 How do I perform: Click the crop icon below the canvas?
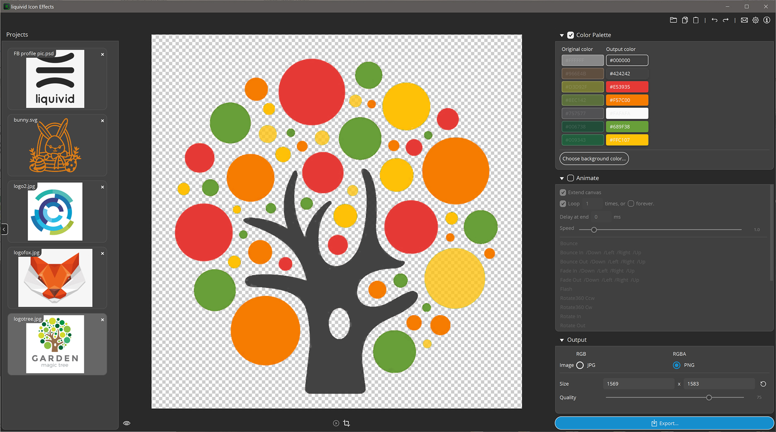(346, 423)
